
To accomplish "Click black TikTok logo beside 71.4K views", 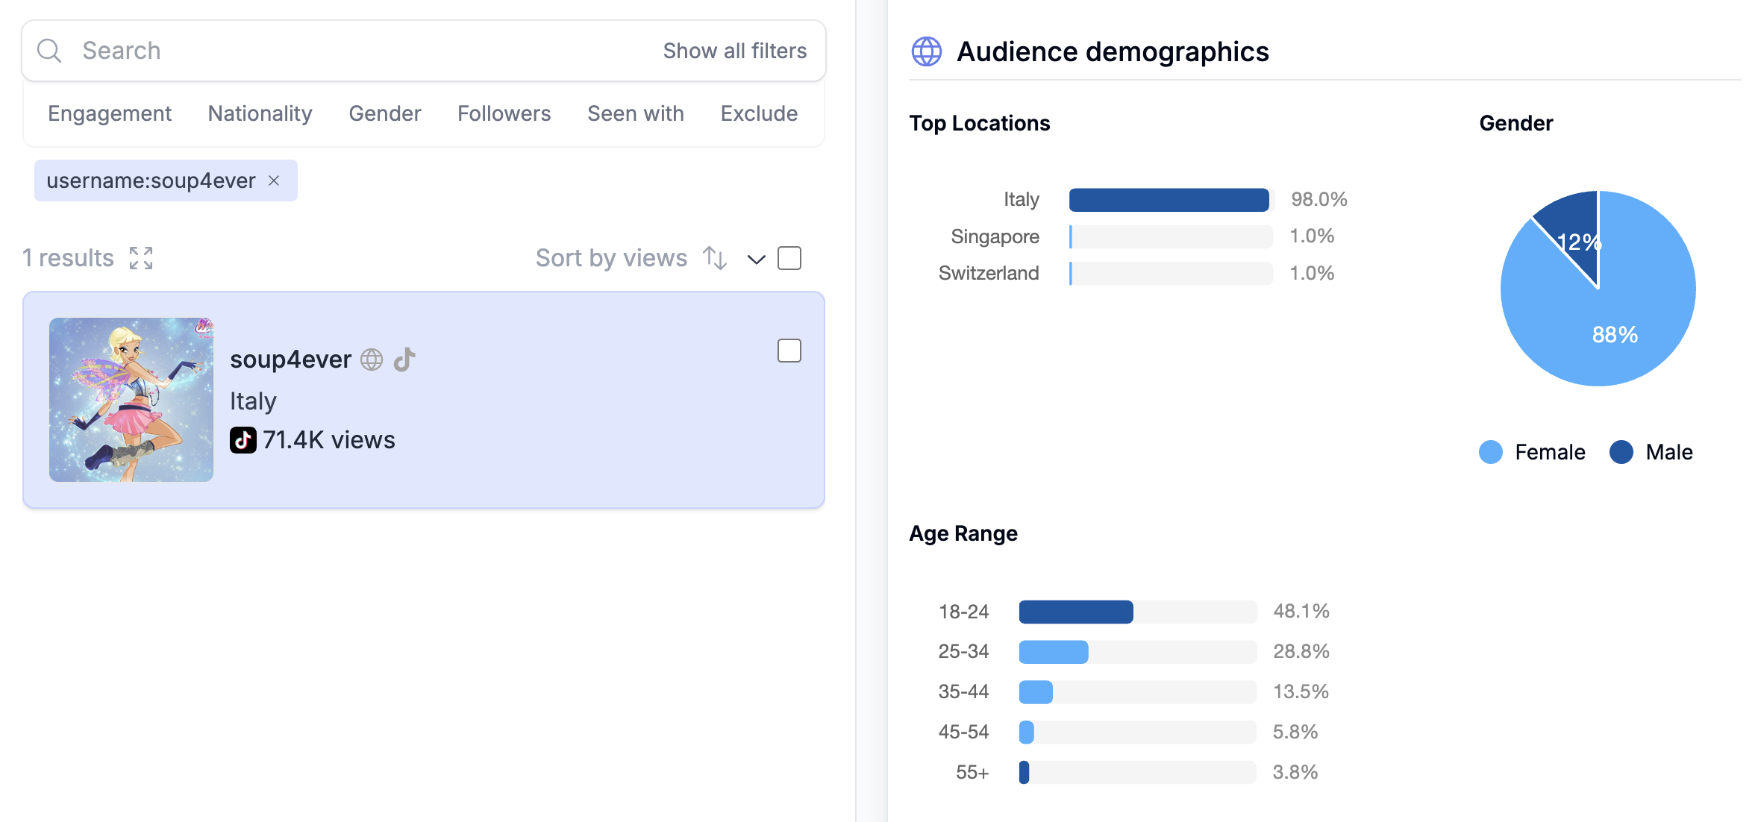I will [243, 440].
